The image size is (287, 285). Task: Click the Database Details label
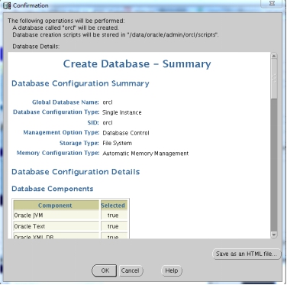(x=36, y=47)
